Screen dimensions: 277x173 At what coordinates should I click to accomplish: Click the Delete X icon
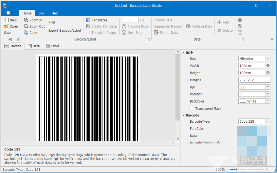pyautogui.click(x=219, y=30)
